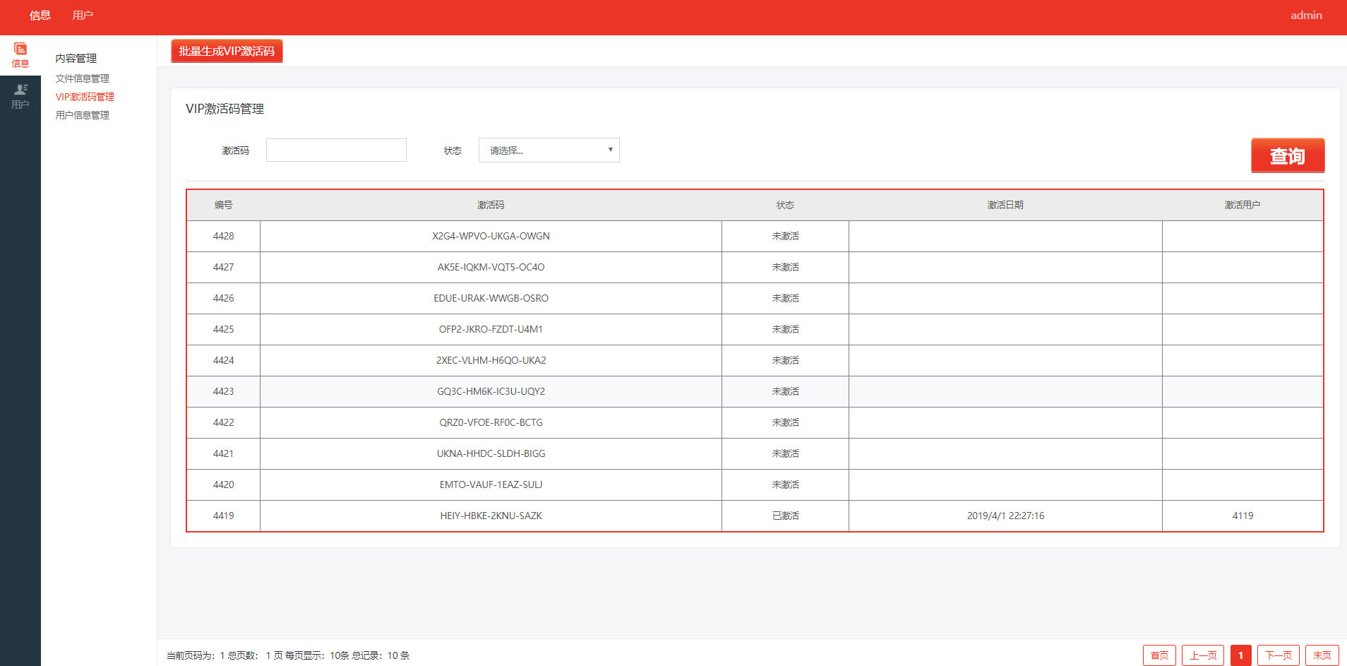Click the 信息 sidebar icon

[20, 55]
